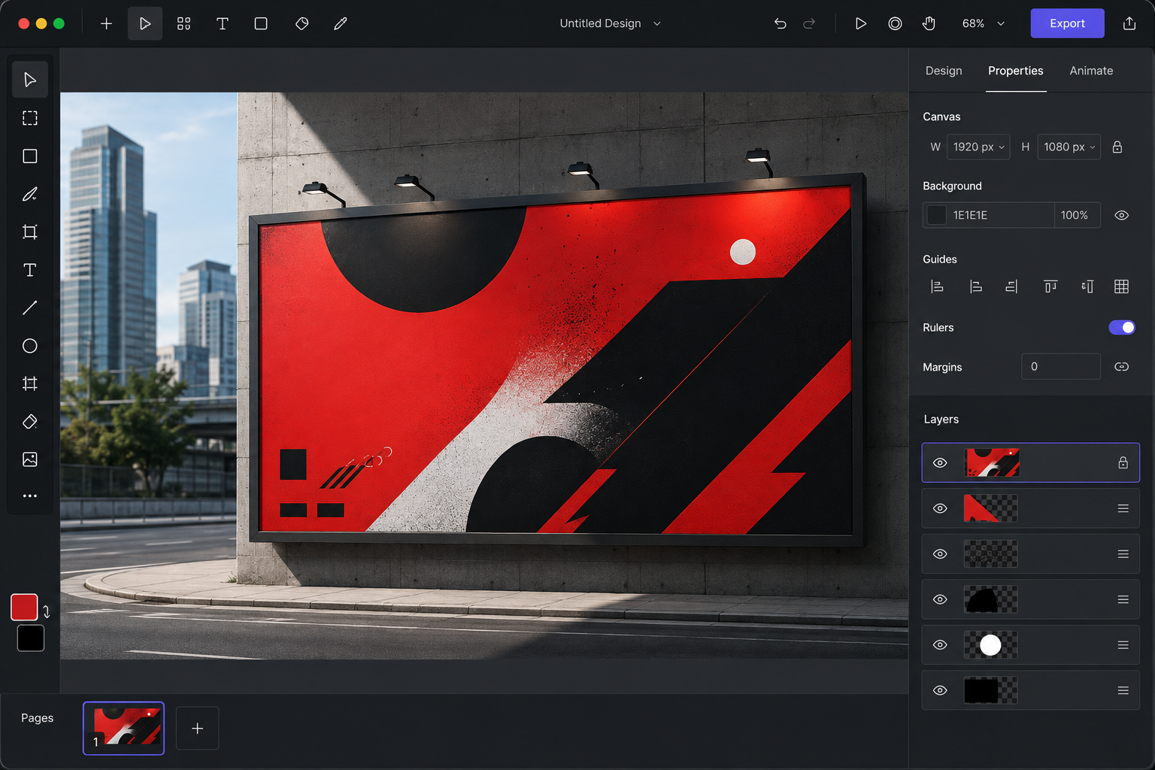Swap foreground and background colors
The height and width of the screenshot is (770, 1155).
tap(47, 611)
